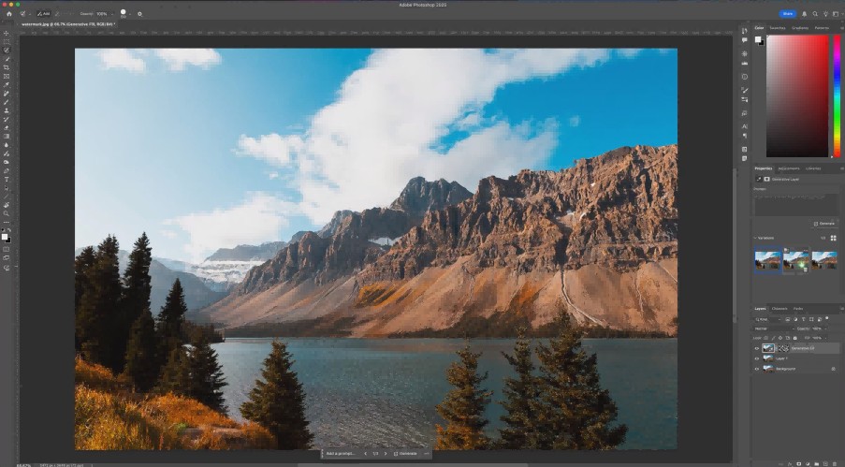
Task: Switch to the Paths tab
Action: tap(798, 309)
